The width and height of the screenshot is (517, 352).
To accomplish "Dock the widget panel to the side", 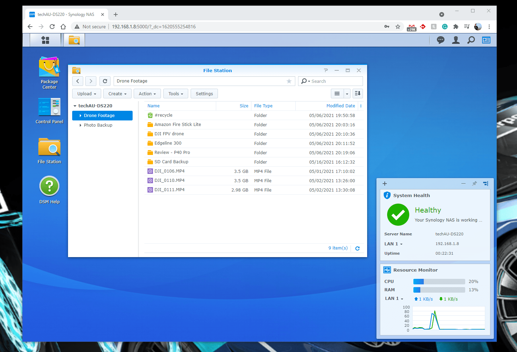I will click(x=486, y=184).
